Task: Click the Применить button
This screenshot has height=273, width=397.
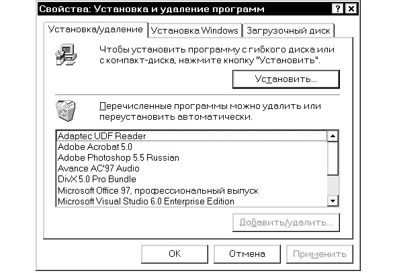Action: tap(320, 253)
